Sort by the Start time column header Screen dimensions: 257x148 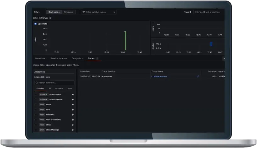85,71
